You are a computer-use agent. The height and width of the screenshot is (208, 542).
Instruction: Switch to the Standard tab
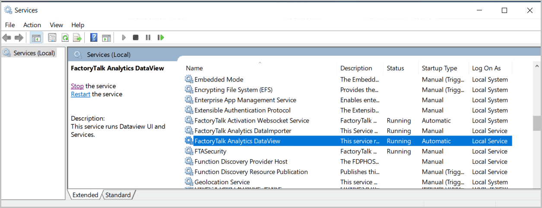pyautogui.click(x=118, y=195)
